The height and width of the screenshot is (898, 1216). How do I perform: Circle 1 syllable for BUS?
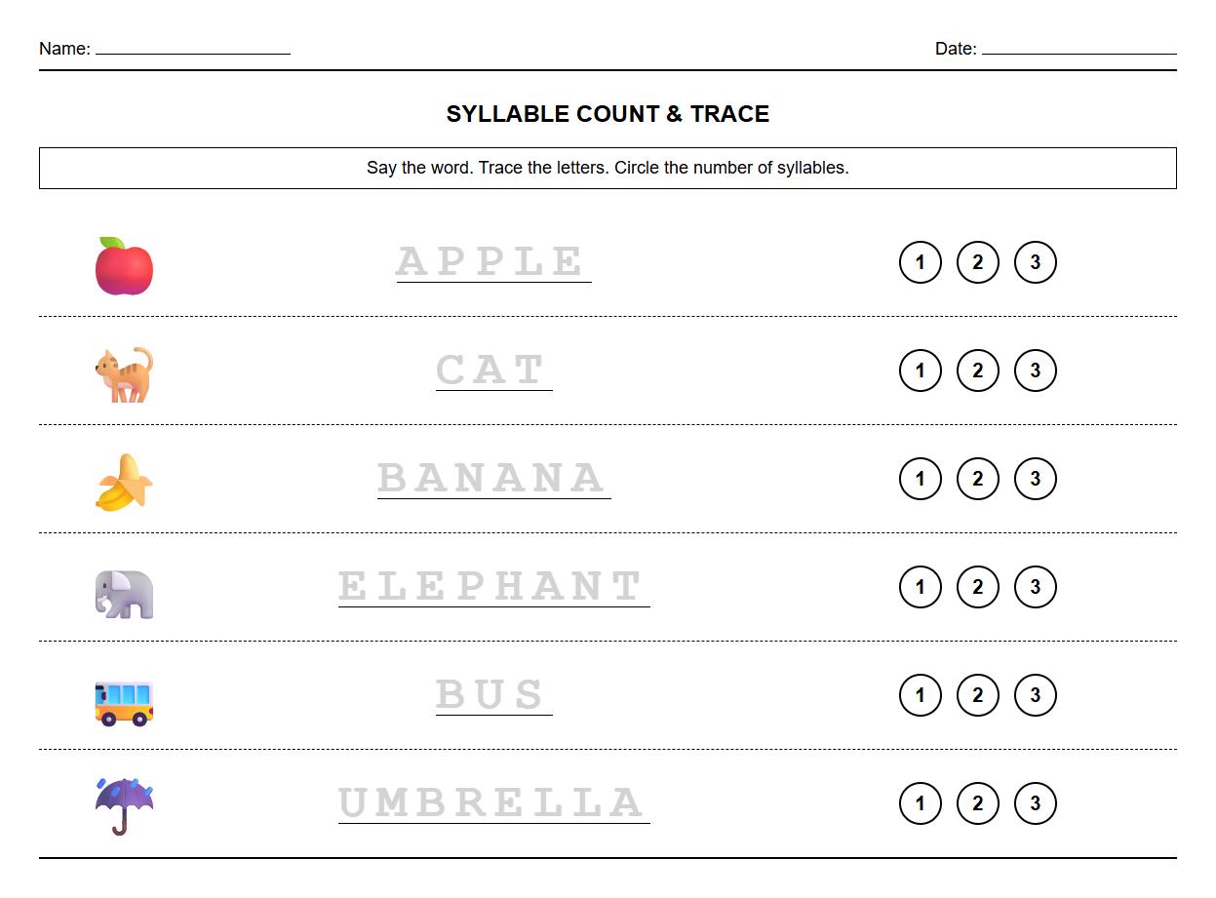[x=920, y=695]
